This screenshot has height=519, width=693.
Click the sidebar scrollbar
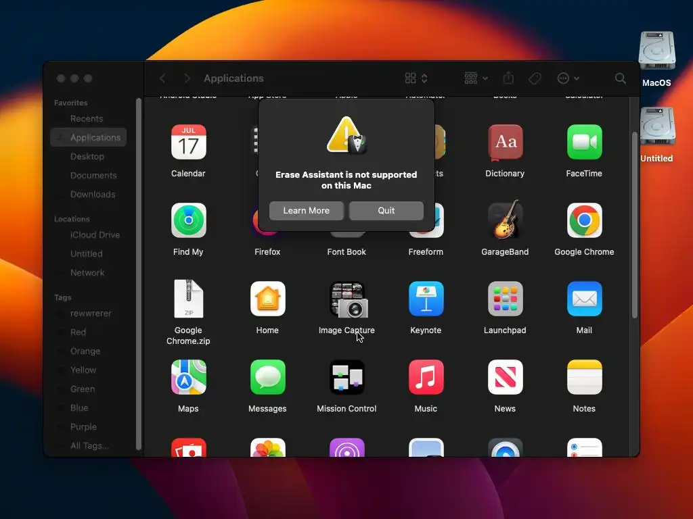(x=139, y=274)
